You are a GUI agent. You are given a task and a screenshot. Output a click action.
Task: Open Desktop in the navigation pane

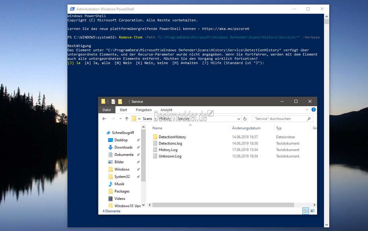click(121, 140)
